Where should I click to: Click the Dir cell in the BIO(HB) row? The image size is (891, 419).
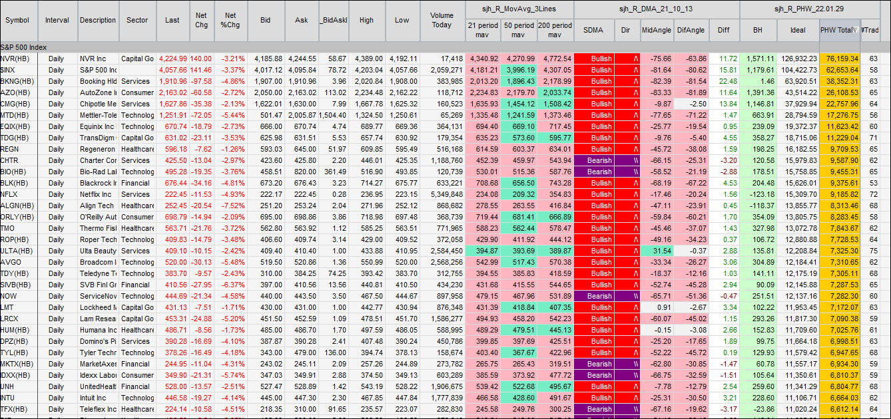626,172
